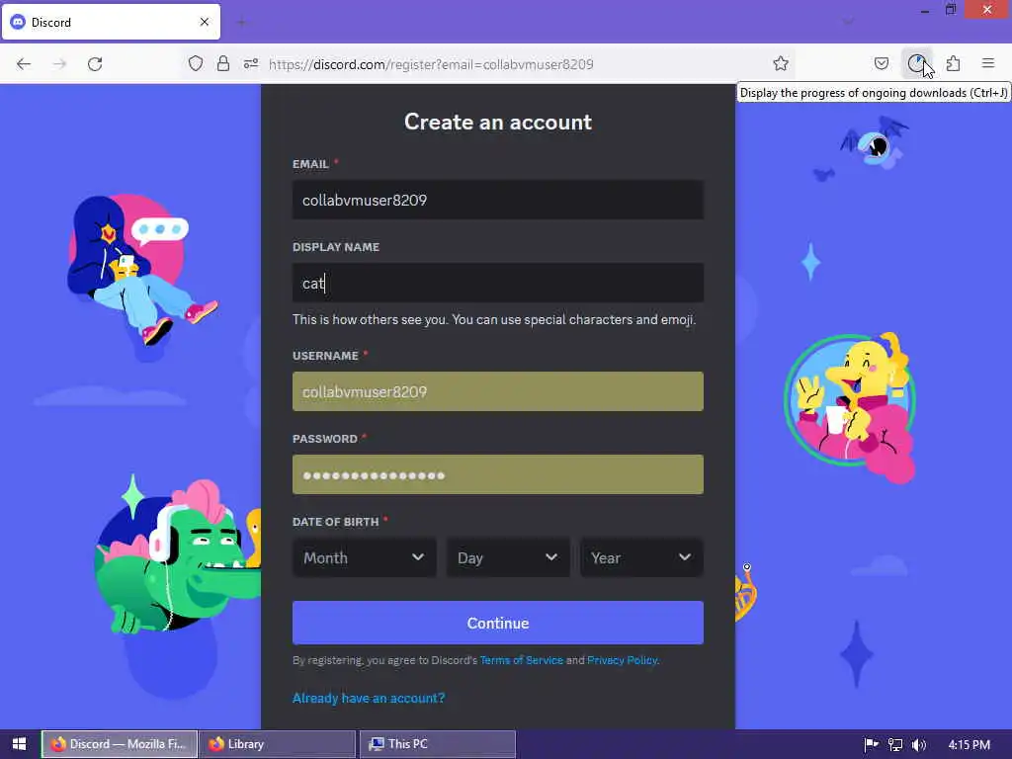Open the Day dropdown
The image size is (1012, 759).
click(x=508, y=557)
